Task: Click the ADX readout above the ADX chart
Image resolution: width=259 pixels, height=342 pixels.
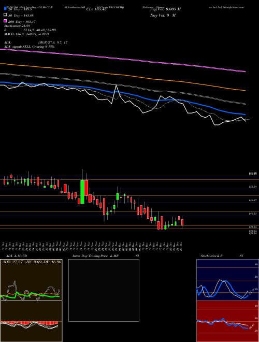Action: 32,262
